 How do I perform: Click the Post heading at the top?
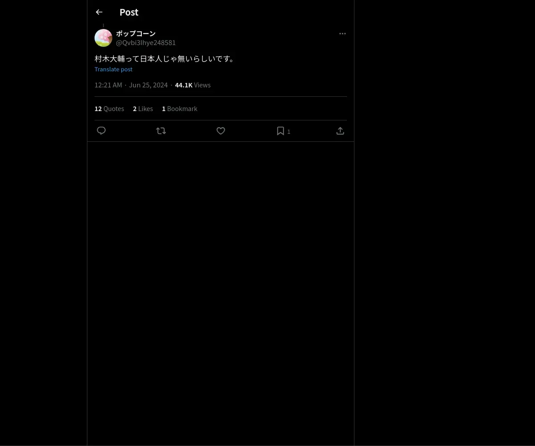click(129, 12)
